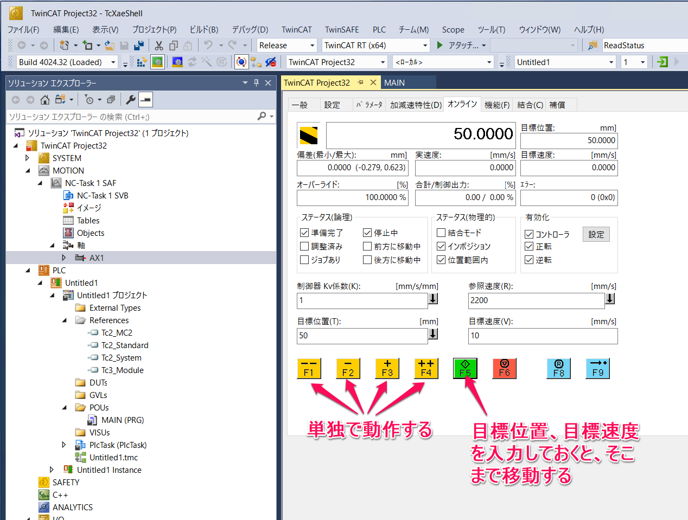Select the NC-Task 1 SVB tree item
The image size is (688, 520).
[103, 195]
